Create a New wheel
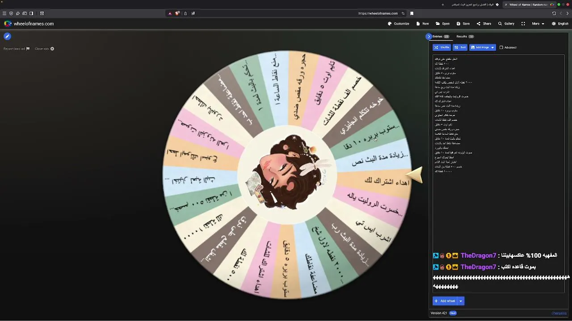Image resolution: width=572 pixels, height=321 pixels. (423, 24)
